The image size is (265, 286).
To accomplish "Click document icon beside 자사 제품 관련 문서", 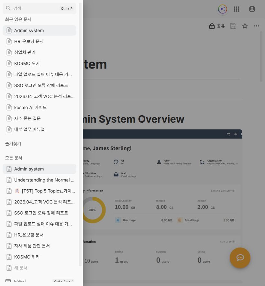I will tap(9, 246).
